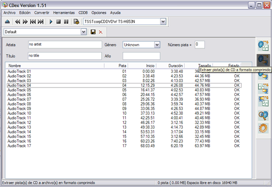The height and width of the screenshot is (187, 272).
Task: Skip to previous track icon
Action: point(33,22)
